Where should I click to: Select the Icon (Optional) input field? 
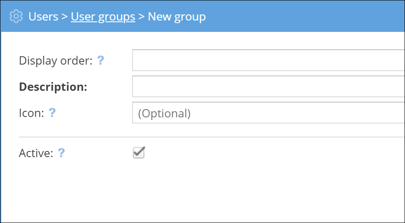pos(268,113)
